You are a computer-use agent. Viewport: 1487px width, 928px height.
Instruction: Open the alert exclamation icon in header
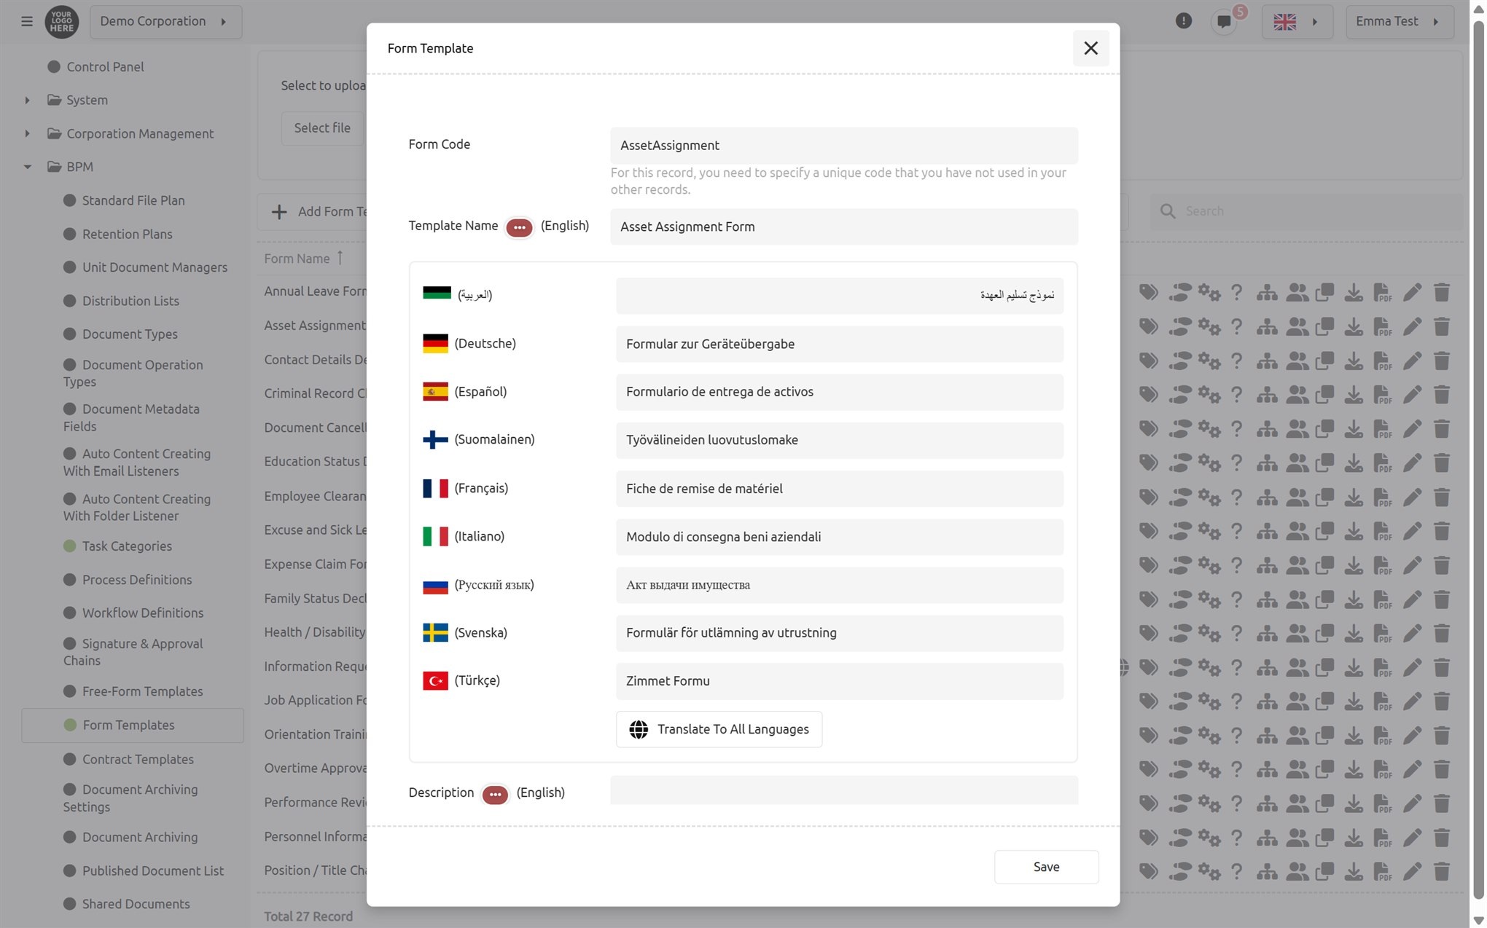click(x=1183, y=21)
